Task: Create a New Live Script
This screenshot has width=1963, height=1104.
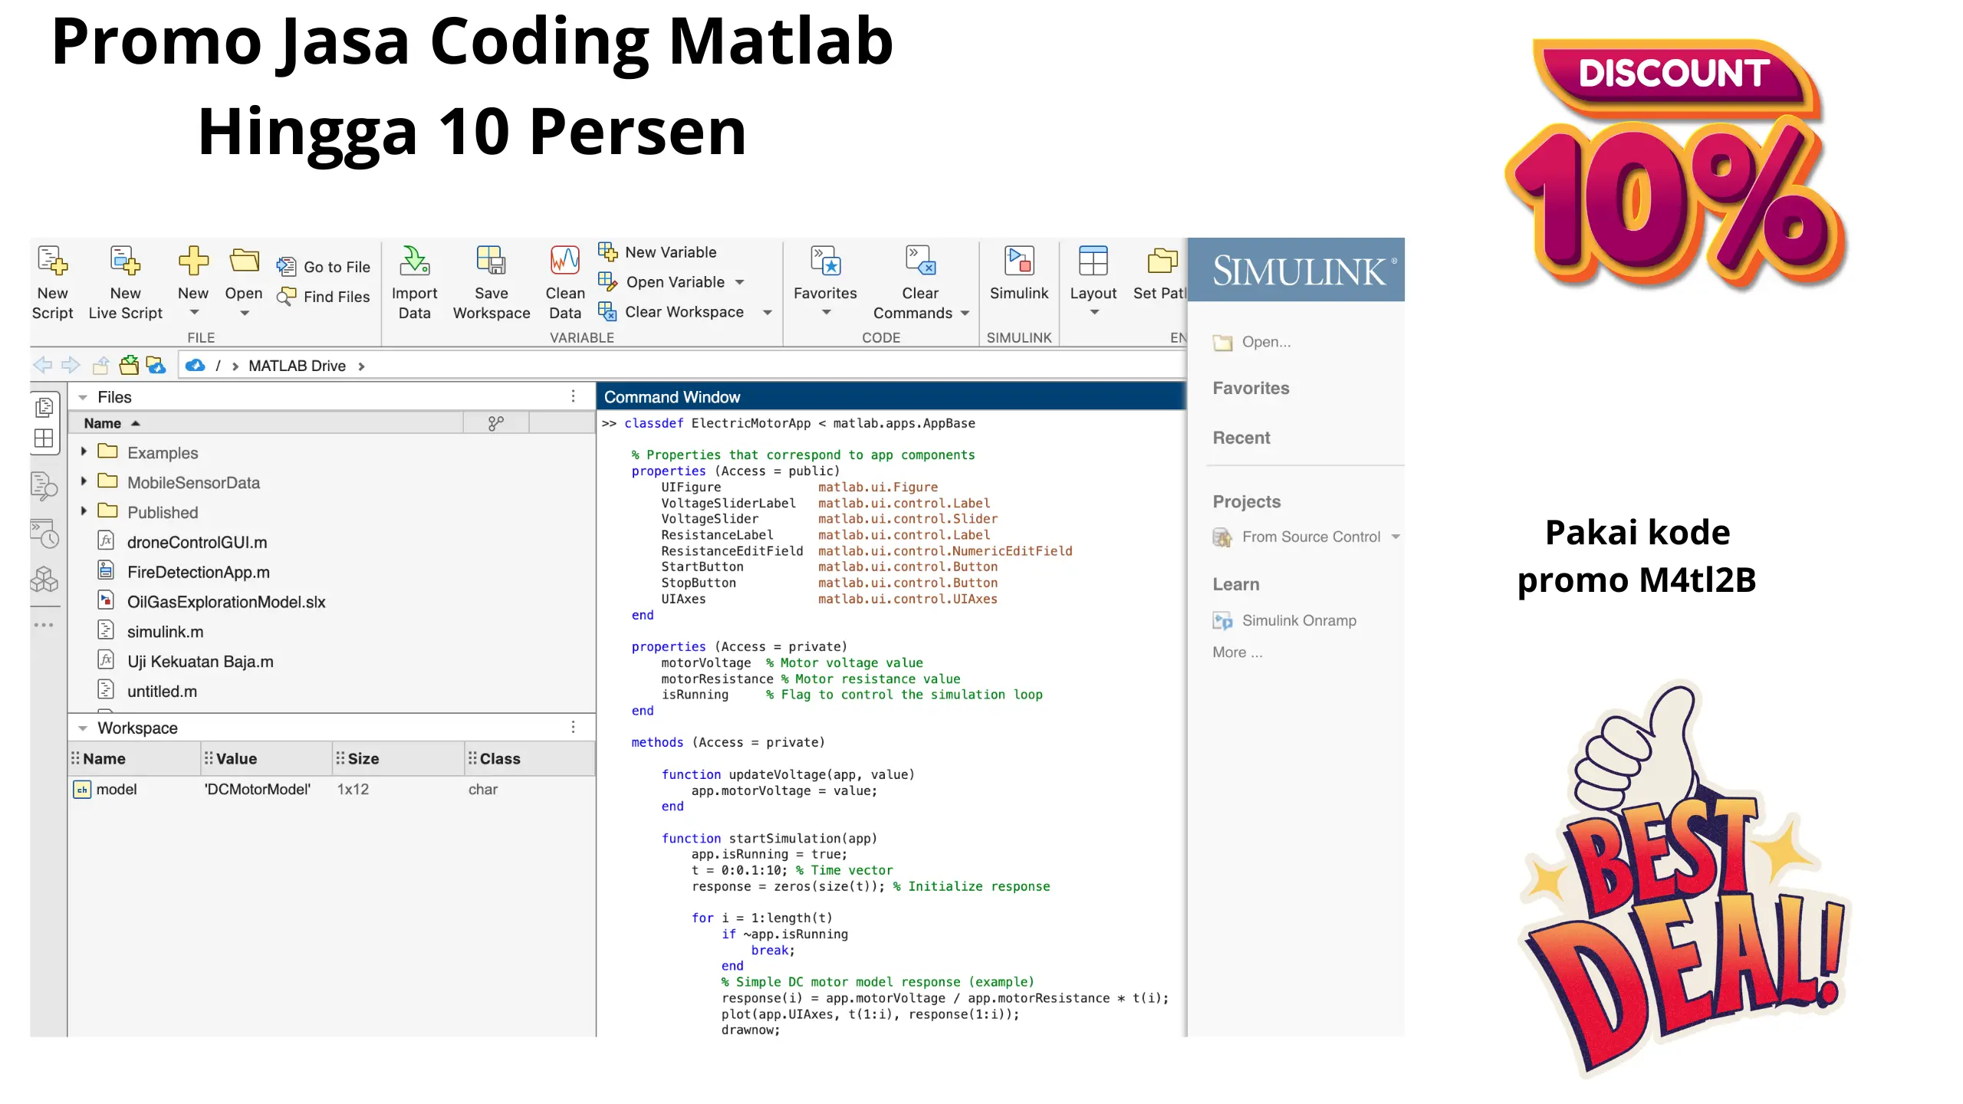Action: point(125,282)
